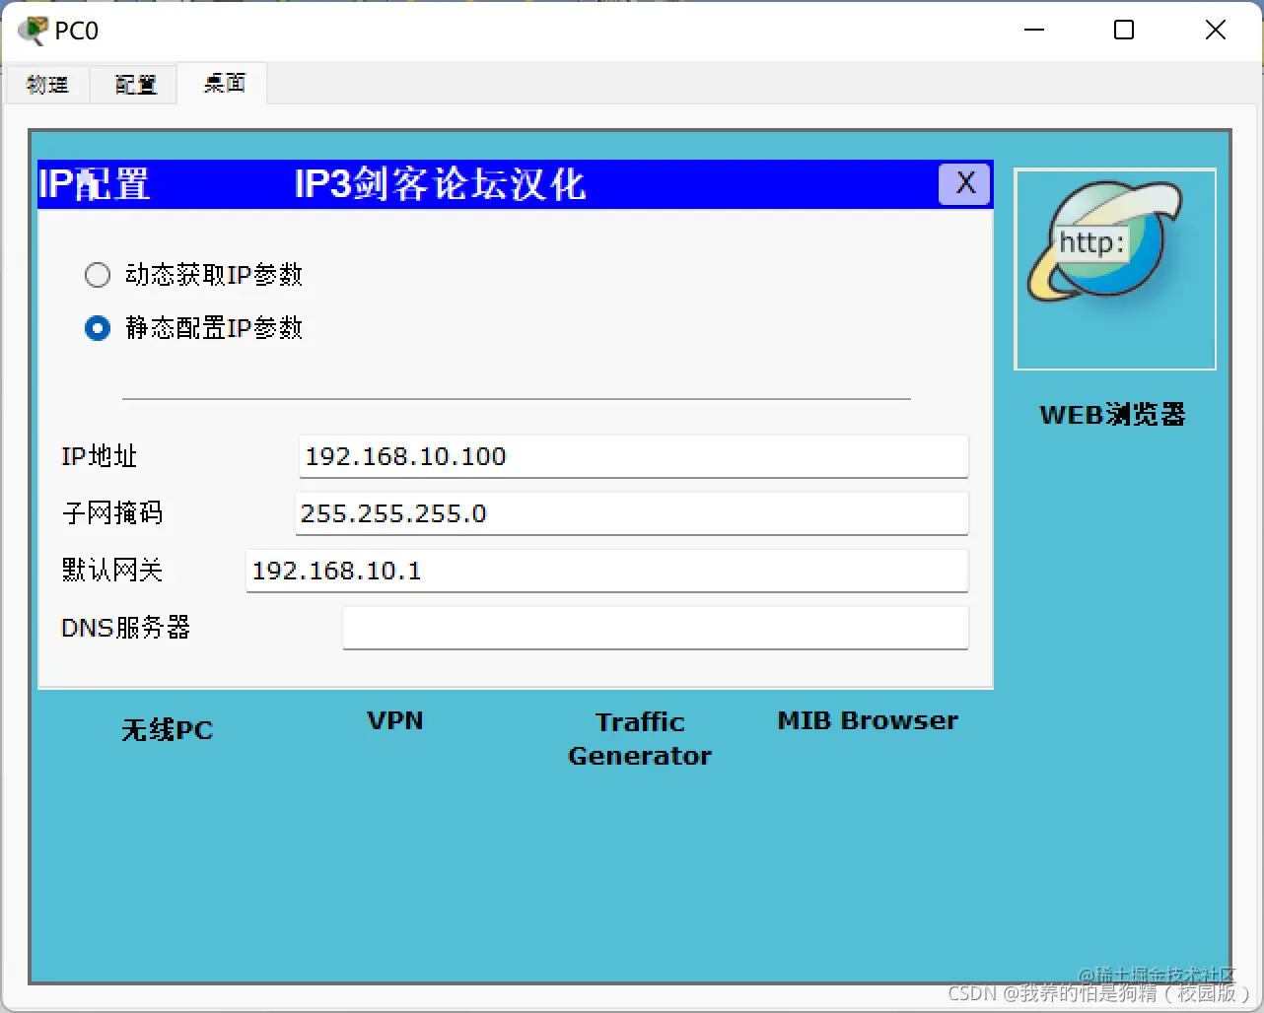This screenshot has height=1013, width=1264.
Task: Switch to the 配置 tab
Action: pos(134,85)
